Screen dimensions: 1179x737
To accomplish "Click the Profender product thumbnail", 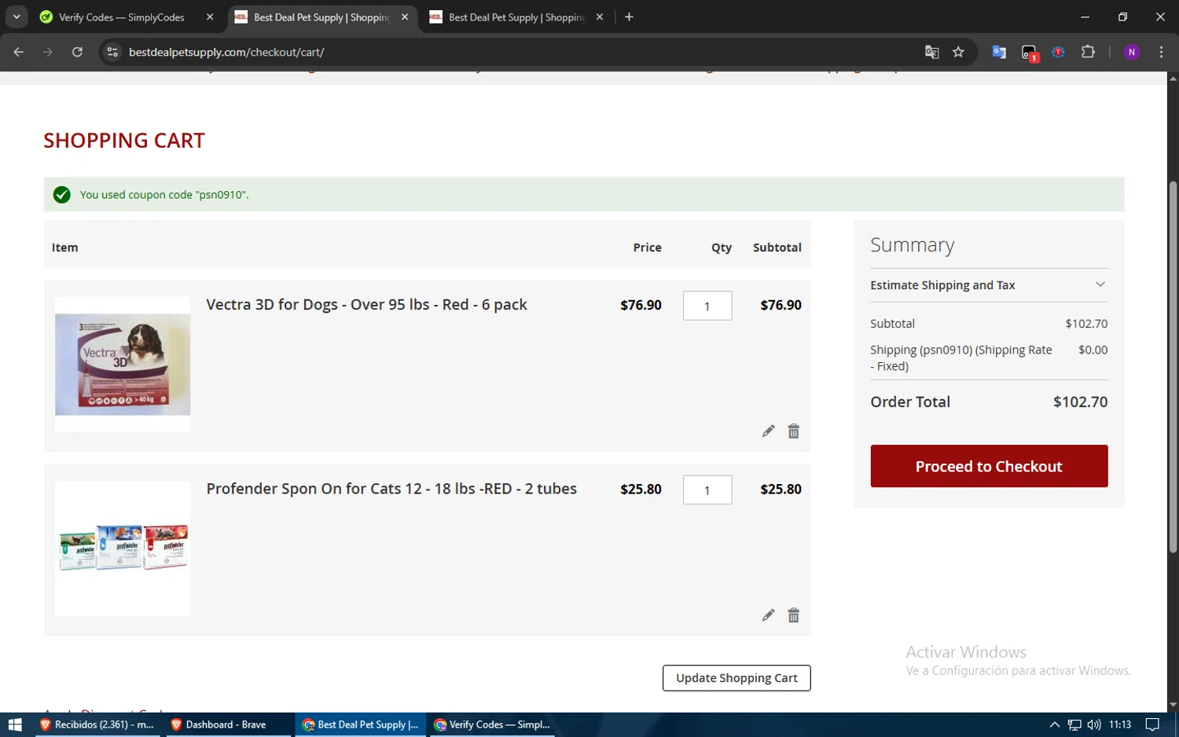I will click(x=123, y=548).
